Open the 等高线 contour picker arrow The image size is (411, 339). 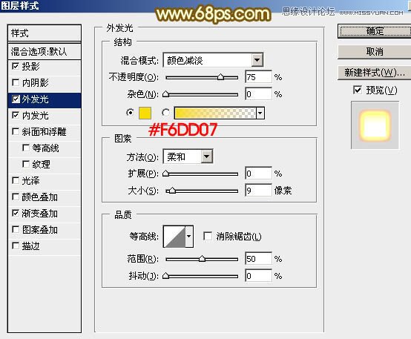[x=189, y=236]
